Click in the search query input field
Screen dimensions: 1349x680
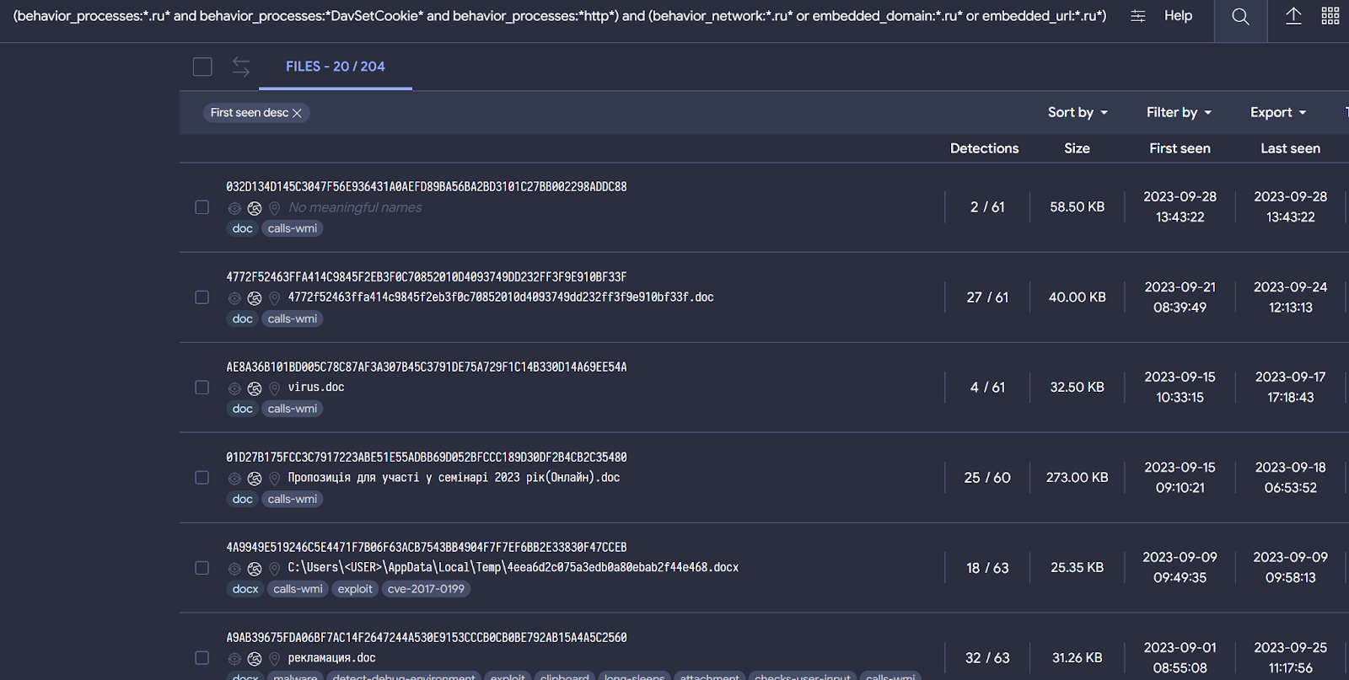coord(556,16)
